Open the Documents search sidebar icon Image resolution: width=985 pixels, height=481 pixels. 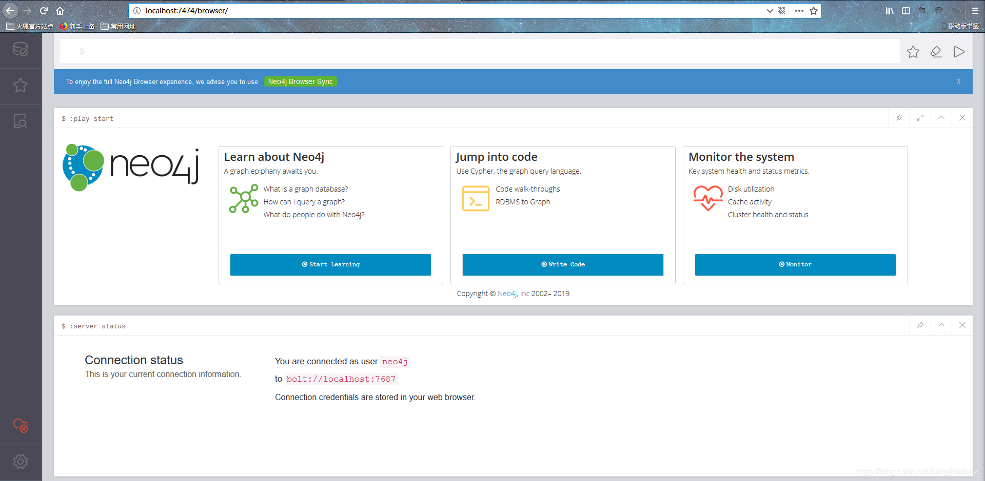[x=21, y=121]
